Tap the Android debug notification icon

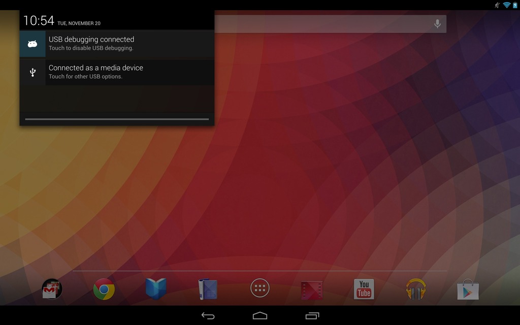(32, 44)
